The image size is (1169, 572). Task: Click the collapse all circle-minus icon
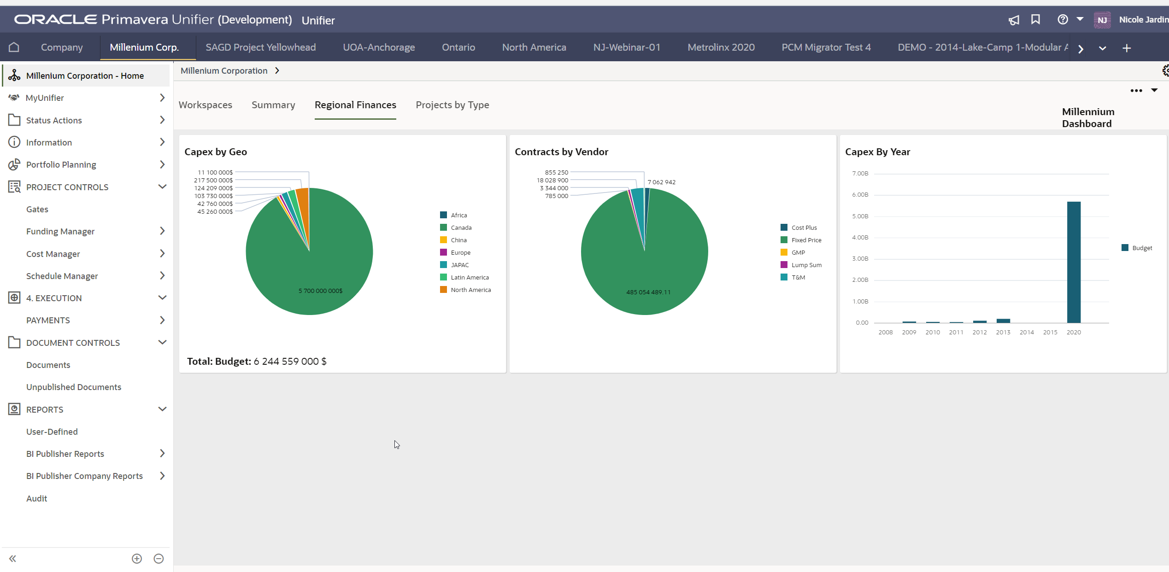click(159, 559)
